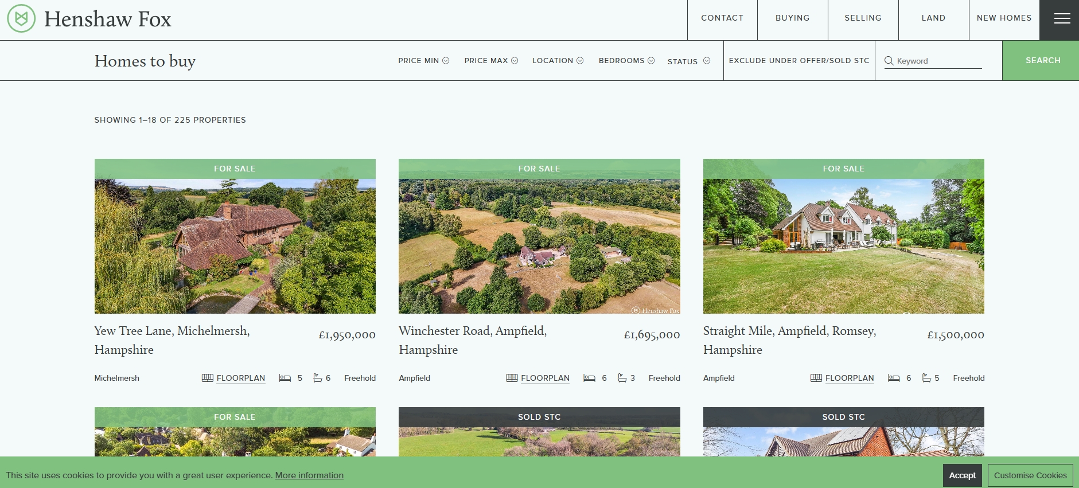Open the Location dropdown

point(558,60)
